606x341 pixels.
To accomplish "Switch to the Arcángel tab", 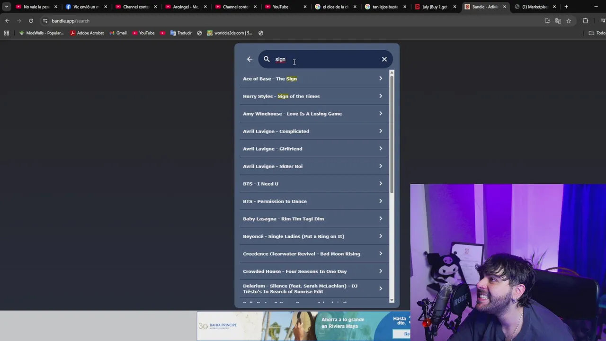I will [x=186, y=7].
